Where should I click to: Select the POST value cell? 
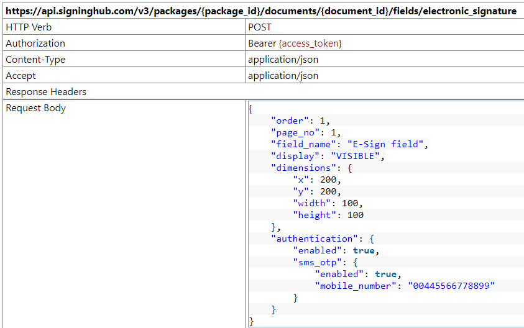[x=260, y=27]
